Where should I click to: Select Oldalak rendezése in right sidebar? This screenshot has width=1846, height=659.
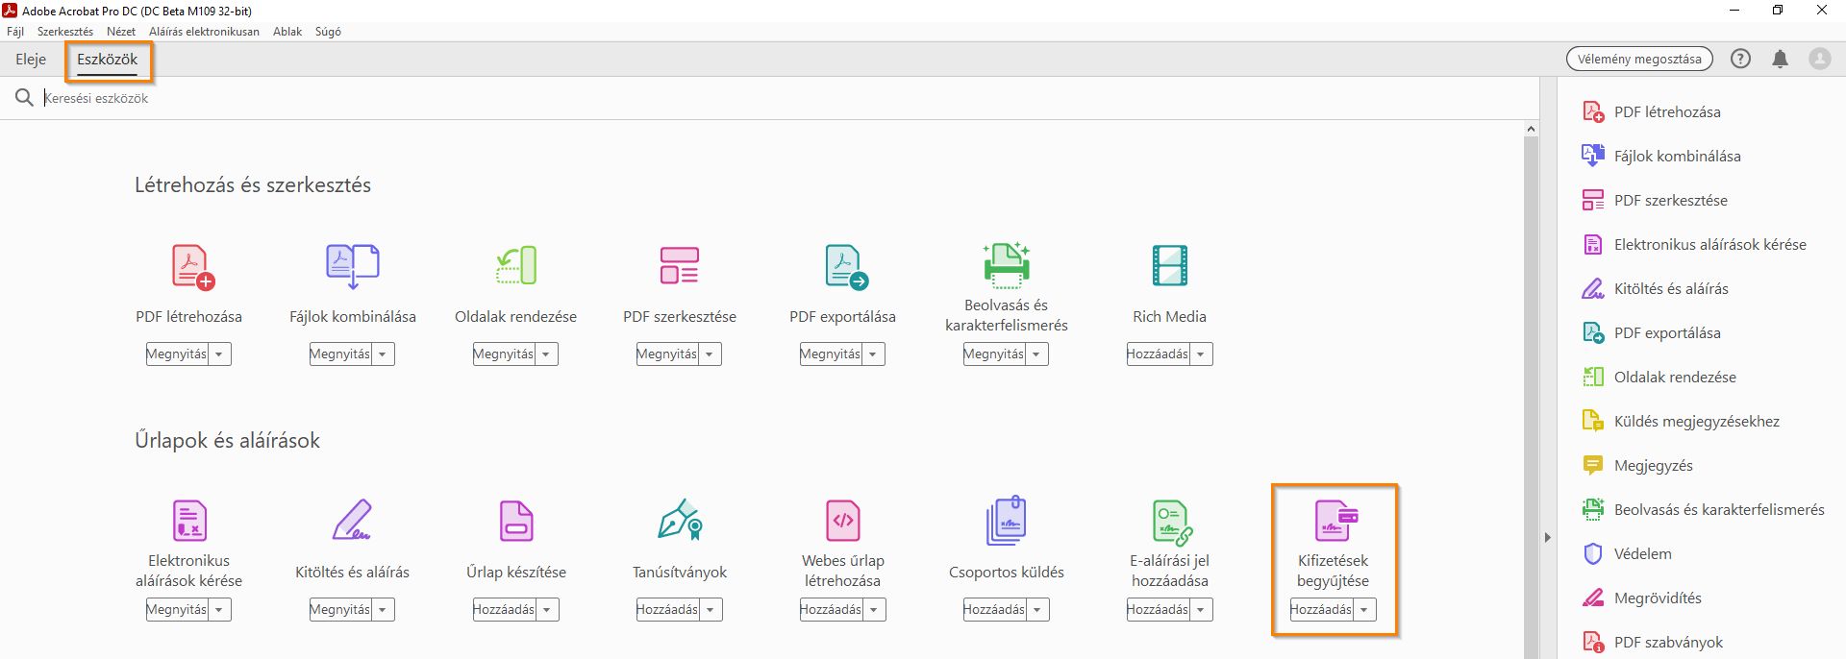tap(1659, 378)
